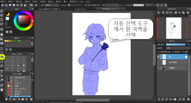191x103 pixels.
Task: Select the Move tool in left toolbar
Action: pyautogui.click(x=2, y=29)
